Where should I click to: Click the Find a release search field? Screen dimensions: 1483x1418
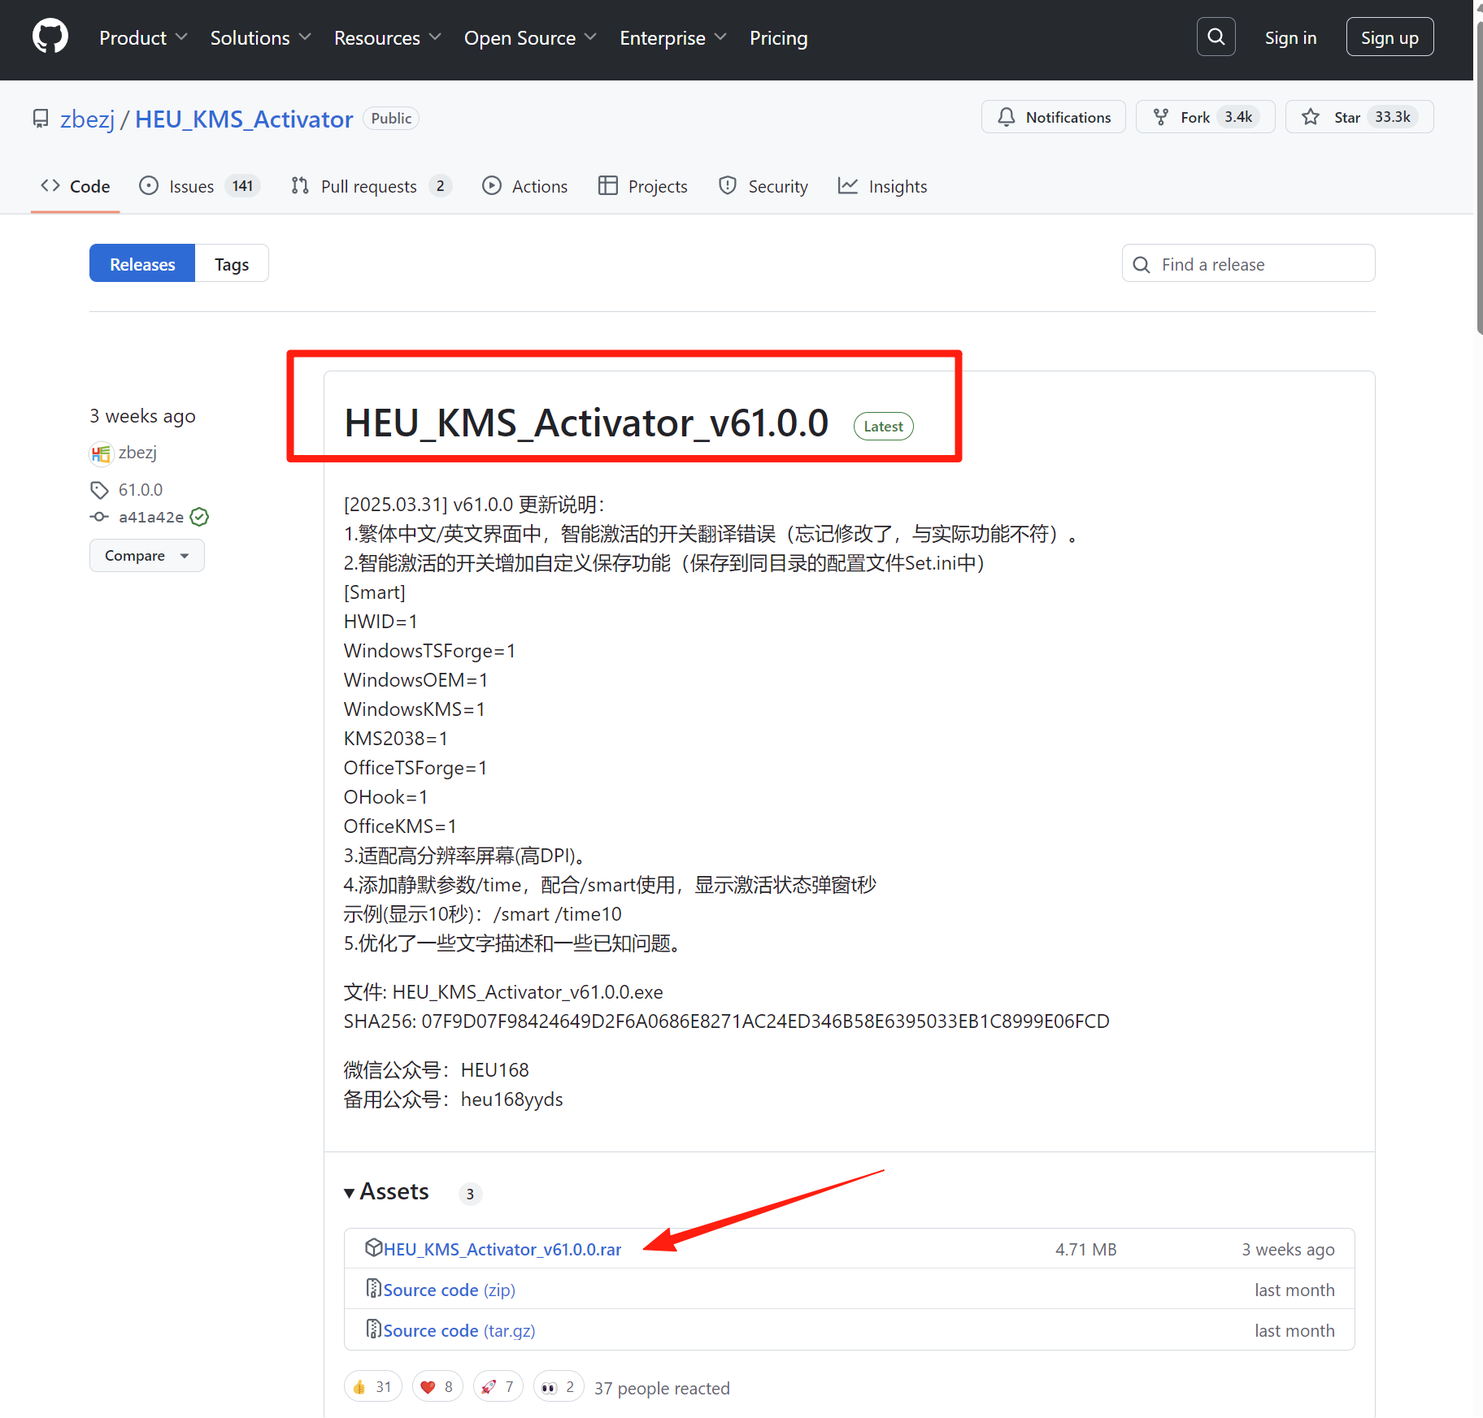click(x=1248, y=263)
